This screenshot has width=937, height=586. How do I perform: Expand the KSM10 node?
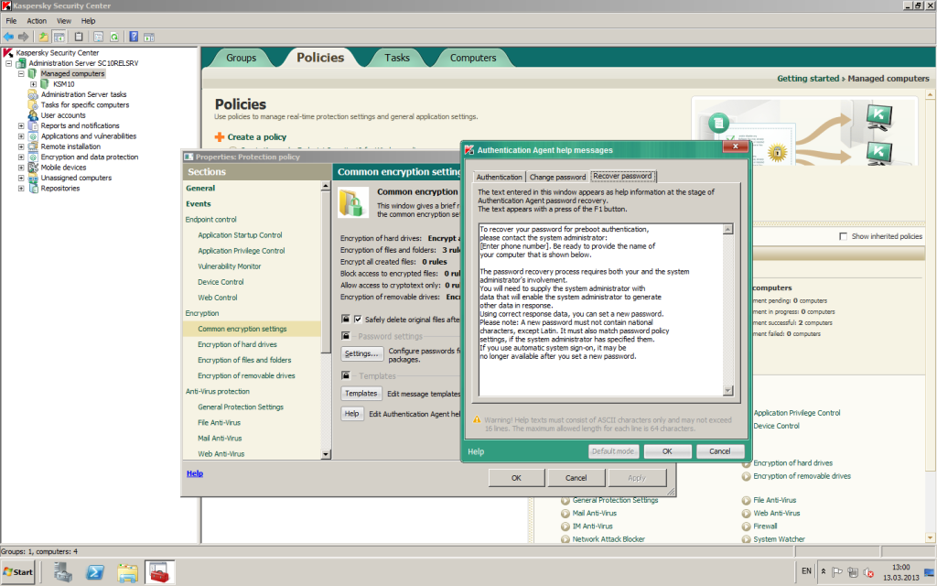click(34, 83)
